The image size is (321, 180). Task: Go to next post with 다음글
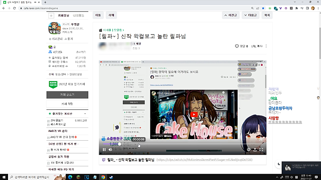coord(250,15)
